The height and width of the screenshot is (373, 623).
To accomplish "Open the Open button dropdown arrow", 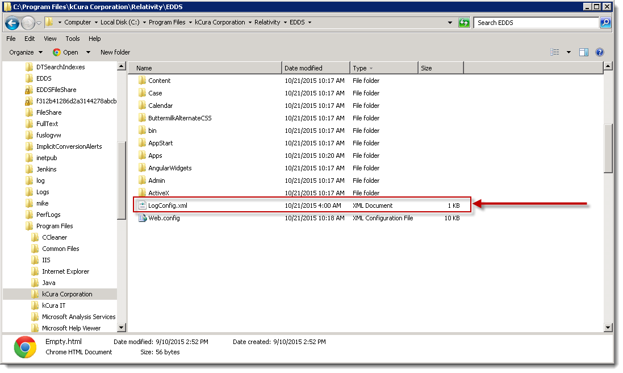I will tap(88, 52).
